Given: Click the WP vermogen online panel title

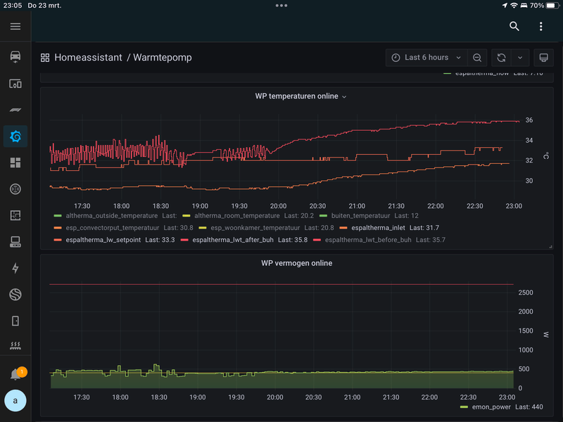Looking at the screenshot, I should point(296,263).
